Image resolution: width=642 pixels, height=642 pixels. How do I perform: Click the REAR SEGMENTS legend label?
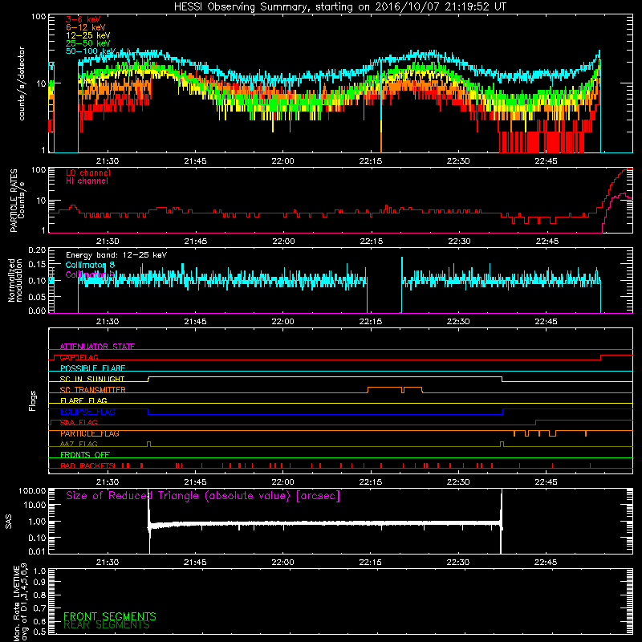tap(107, 625)
